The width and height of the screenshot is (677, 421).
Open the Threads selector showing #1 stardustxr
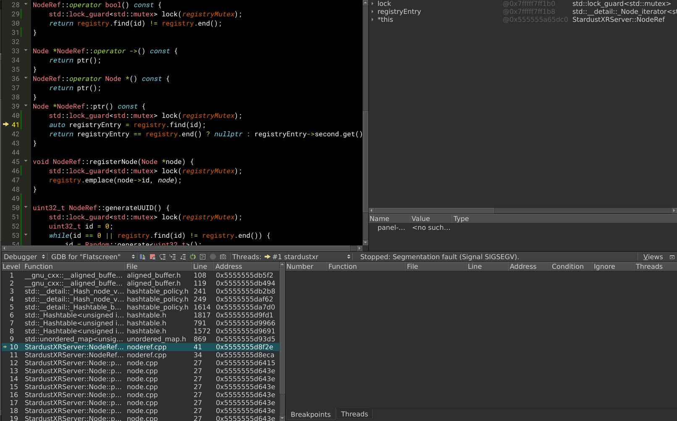click(x=307, y=257)
